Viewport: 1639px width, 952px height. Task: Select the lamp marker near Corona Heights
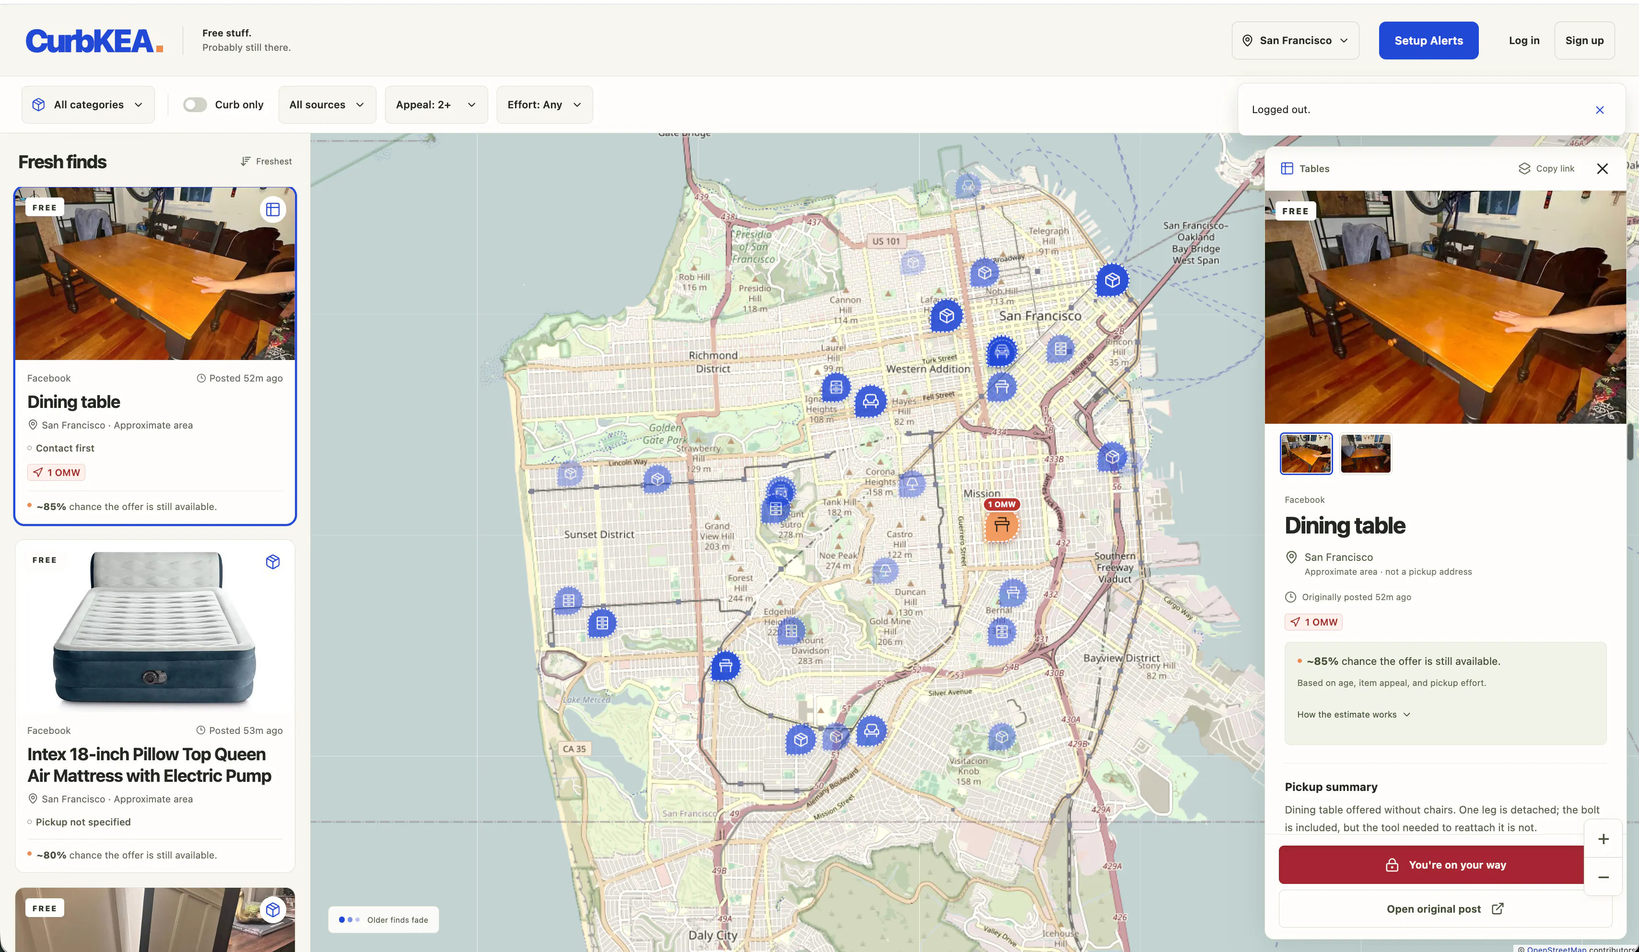(x=912, y=484)
